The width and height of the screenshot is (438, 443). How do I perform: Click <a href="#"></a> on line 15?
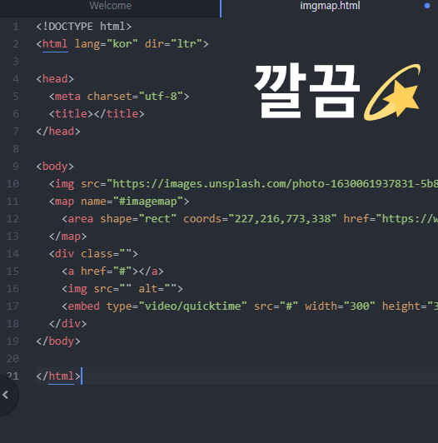[112, 271]
